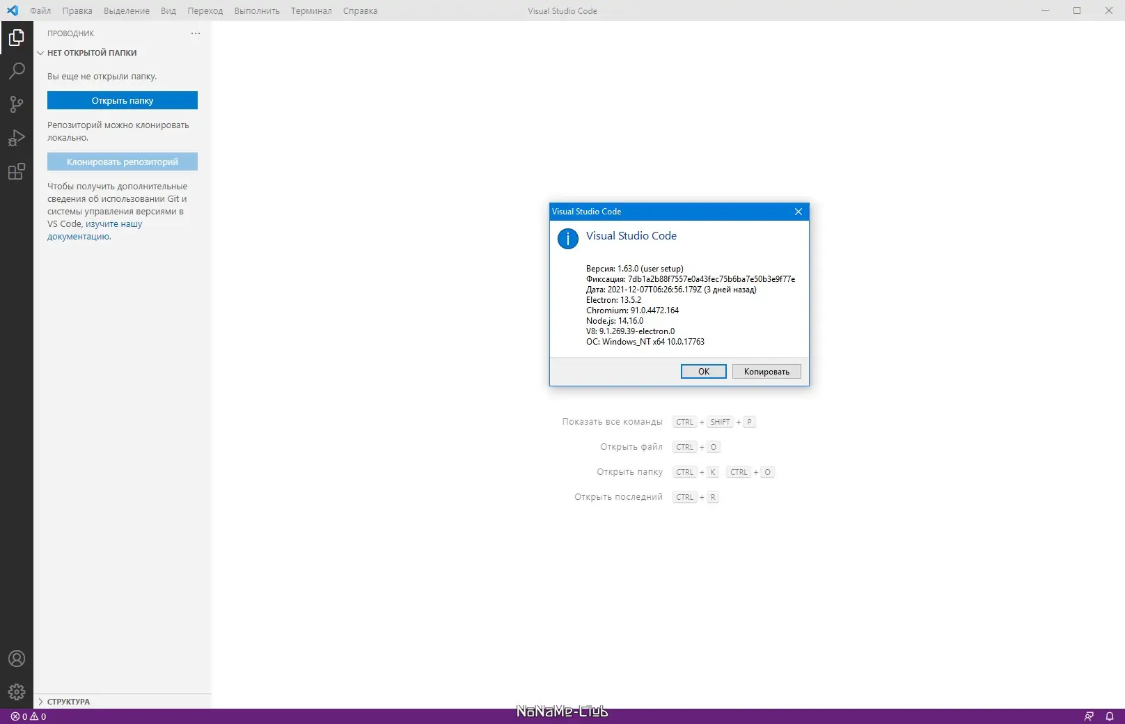Click the Chromium: 91.0.4472.164 line
This screenshot has height=724, width=1125.
pos(632,310)
